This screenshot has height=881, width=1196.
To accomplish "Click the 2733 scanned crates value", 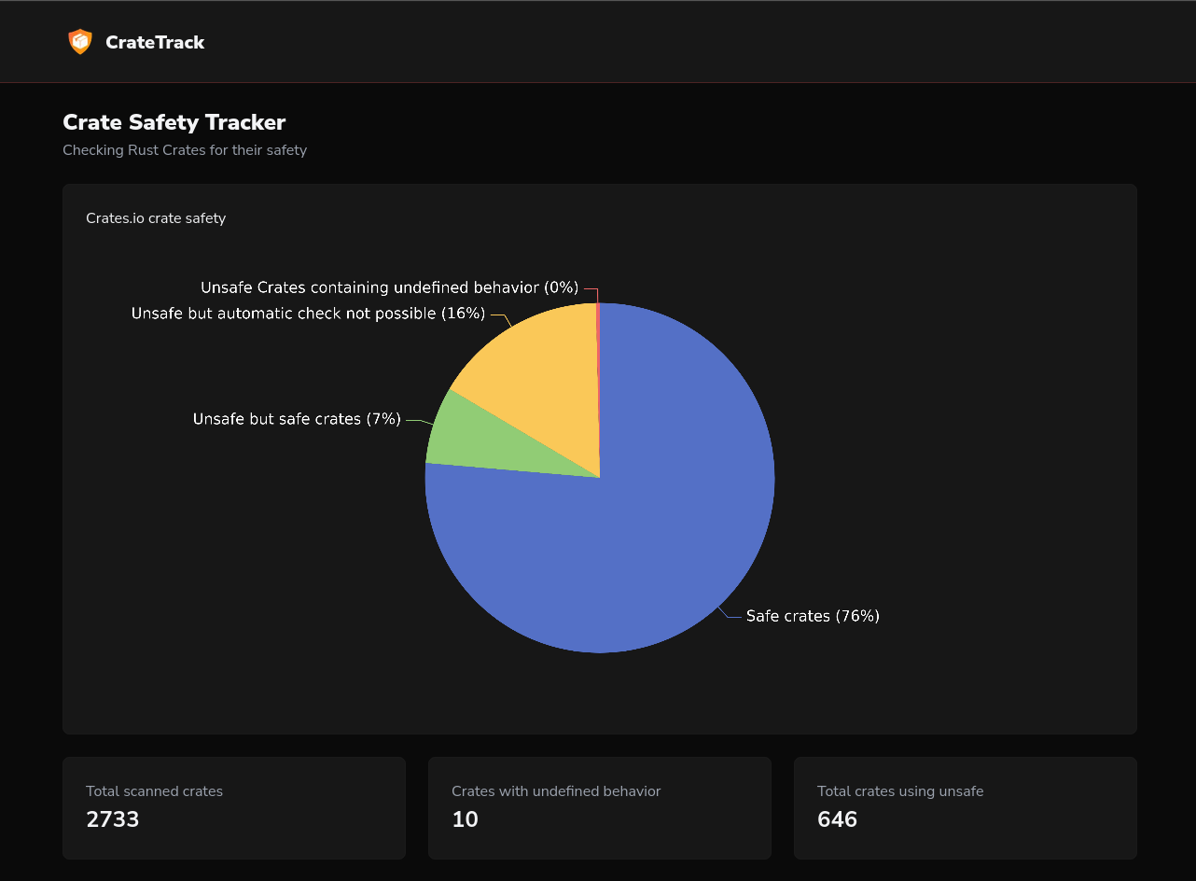I will [113, 819].
